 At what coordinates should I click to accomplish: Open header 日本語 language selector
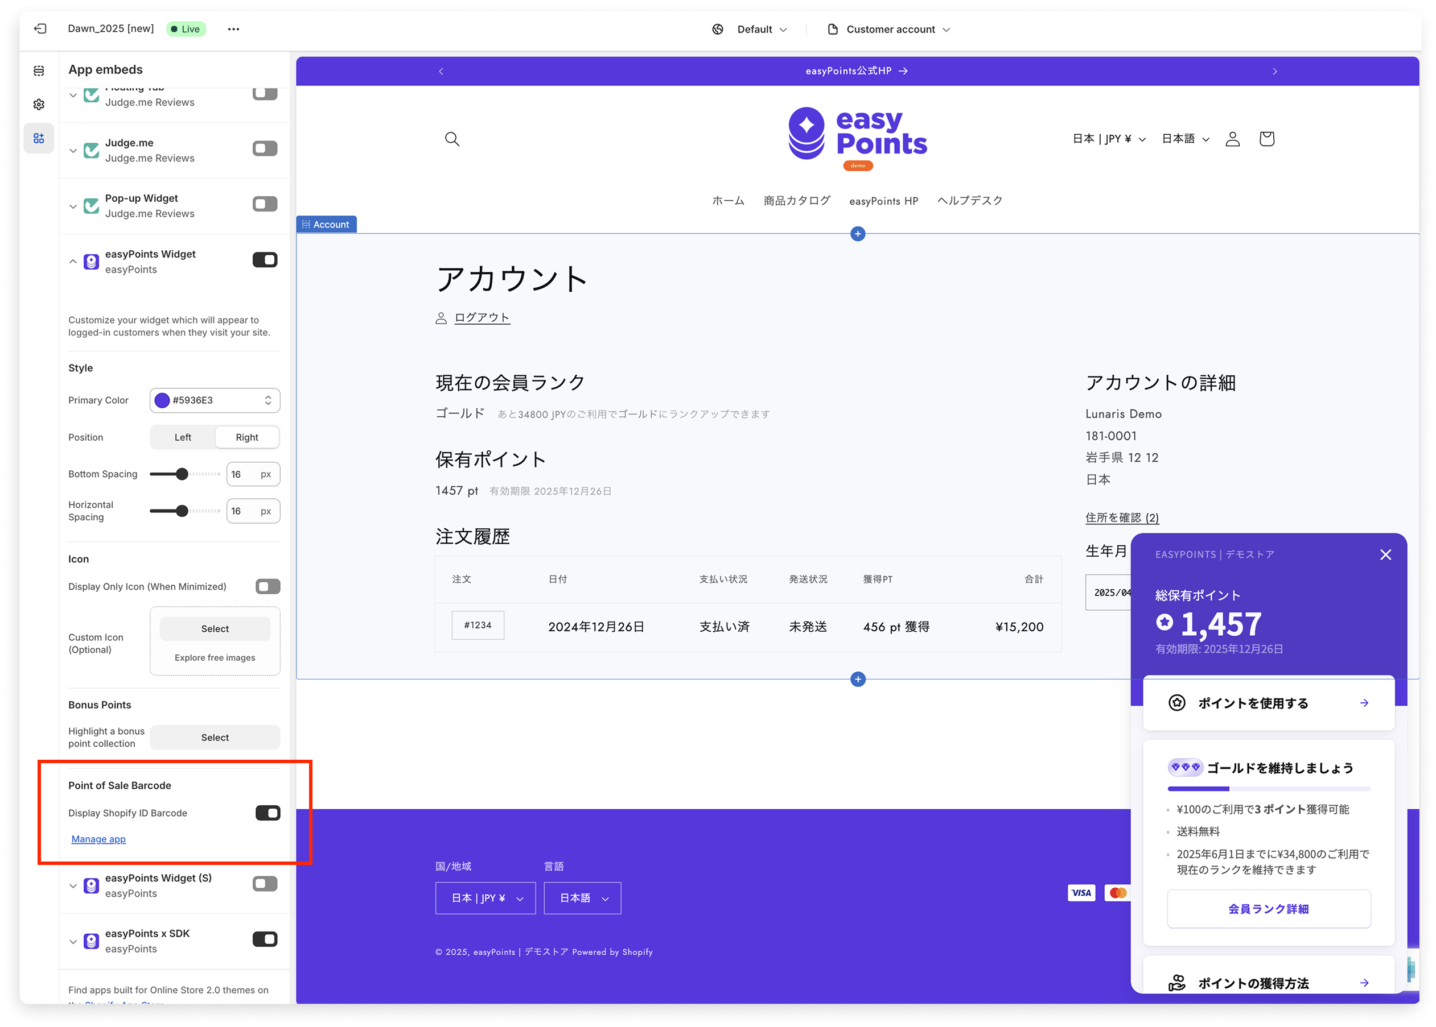(1186, 139)
